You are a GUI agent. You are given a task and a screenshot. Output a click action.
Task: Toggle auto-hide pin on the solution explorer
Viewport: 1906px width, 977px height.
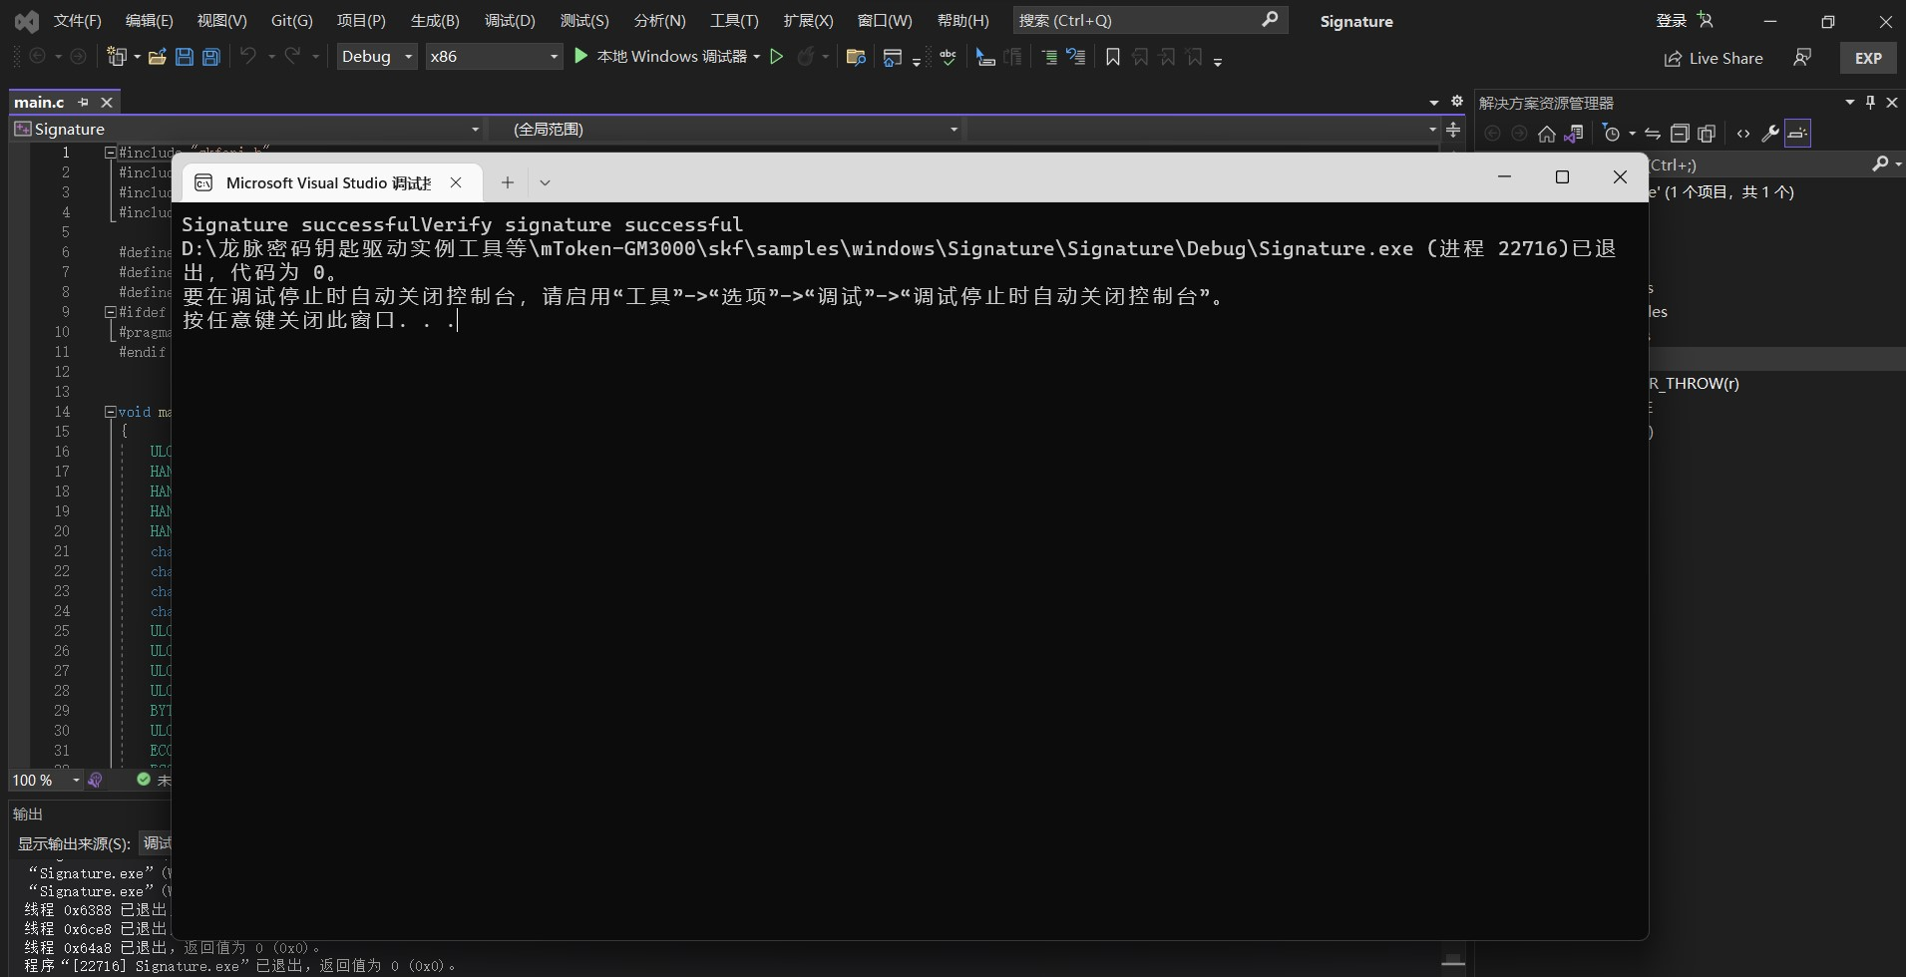tap(1870, 103)
